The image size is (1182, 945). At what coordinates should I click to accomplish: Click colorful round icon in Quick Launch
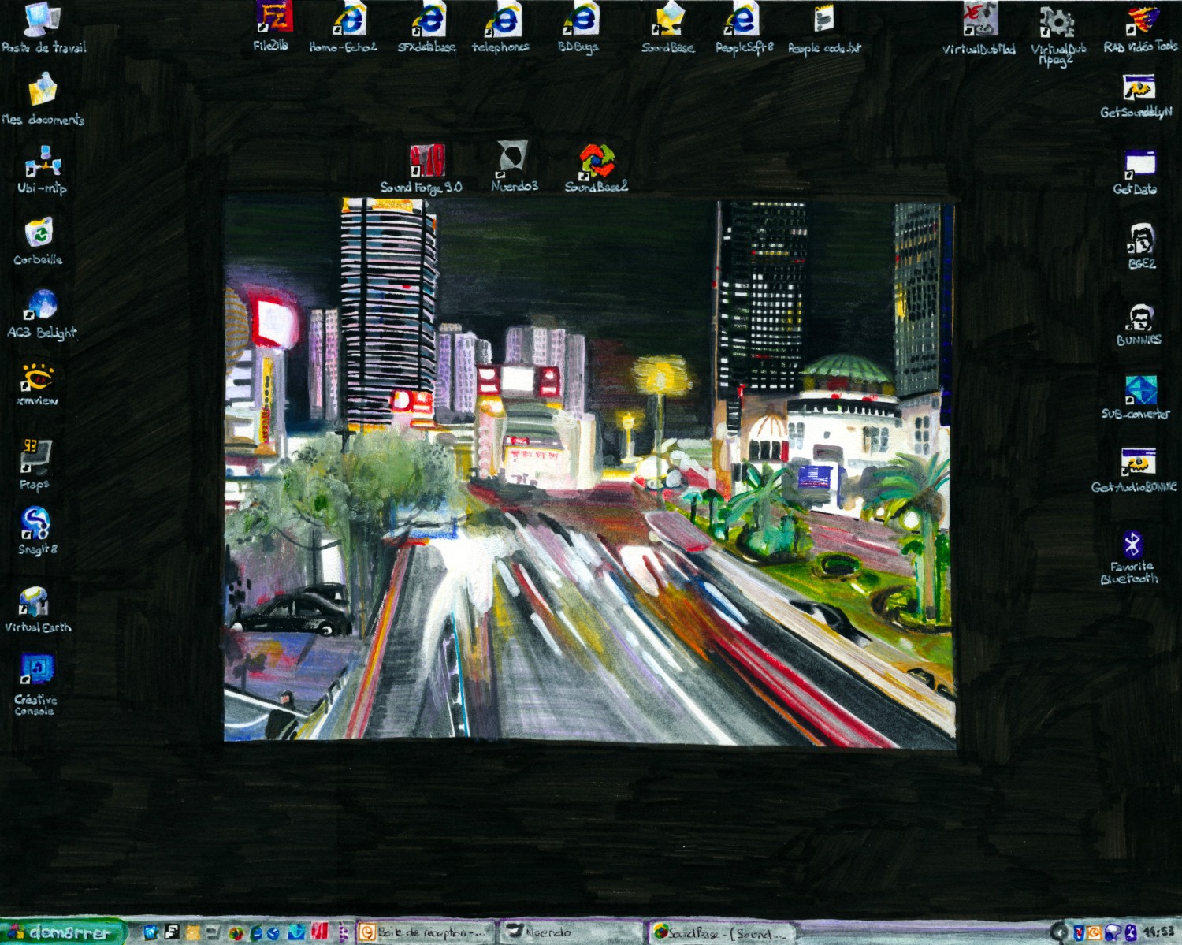tap(235, 933)
